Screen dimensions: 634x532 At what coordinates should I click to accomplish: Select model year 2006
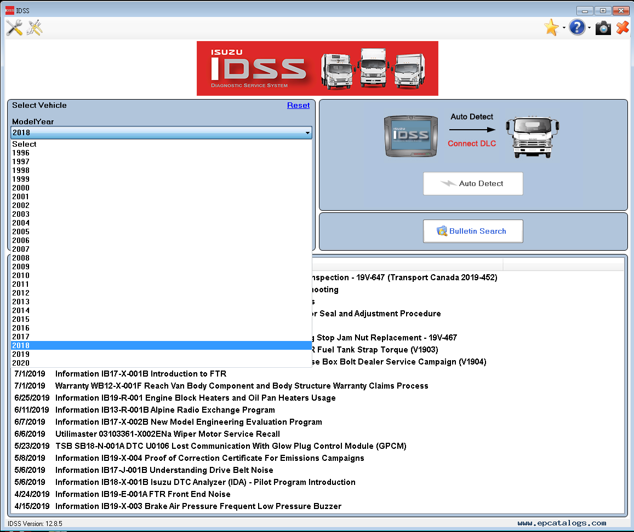click(x=161, y=240)
